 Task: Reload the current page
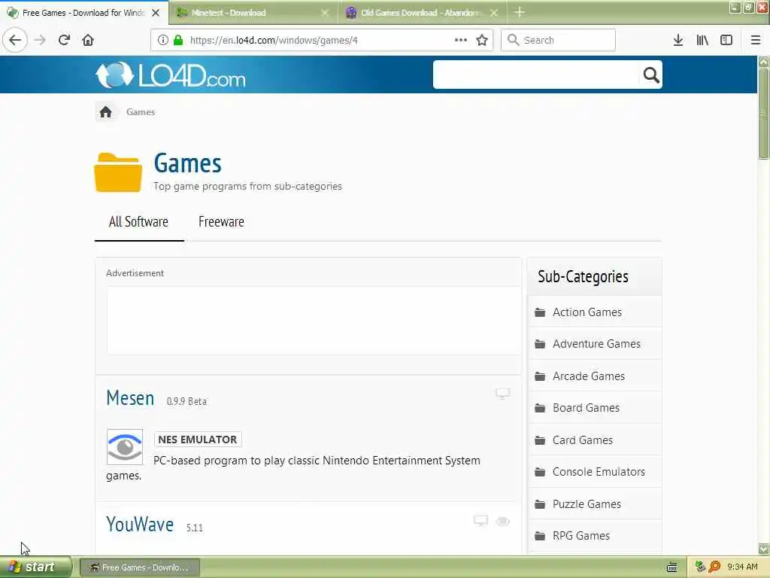pos(64,41)
